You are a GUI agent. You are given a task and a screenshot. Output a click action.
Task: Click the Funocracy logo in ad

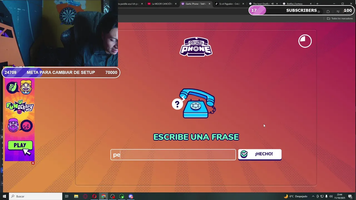pos(20,107)
